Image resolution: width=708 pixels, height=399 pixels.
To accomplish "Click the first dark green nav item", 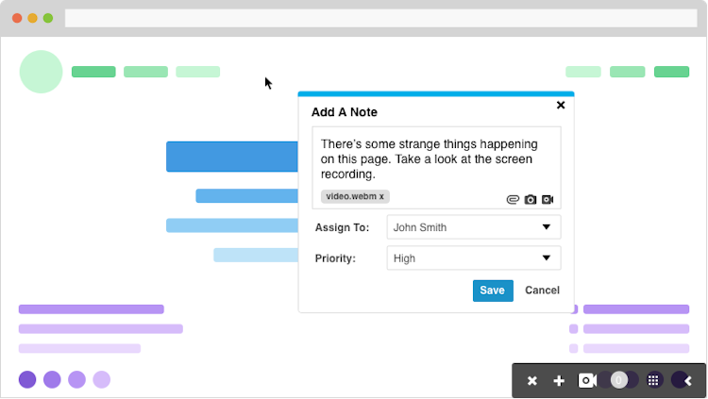I will click(93, 72).
